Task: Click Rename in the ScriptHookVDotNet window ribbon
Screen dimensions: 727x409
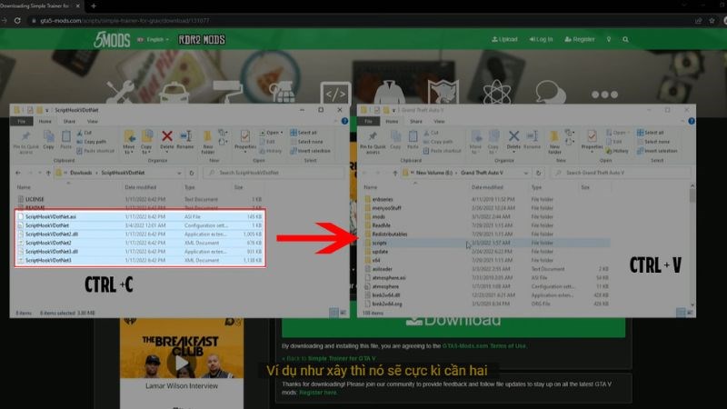Action: 185,140
